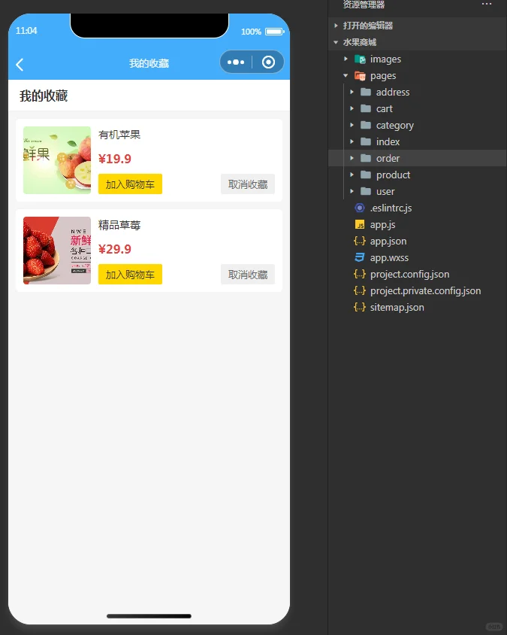Click the user folder icon

(x=366, y=191)
